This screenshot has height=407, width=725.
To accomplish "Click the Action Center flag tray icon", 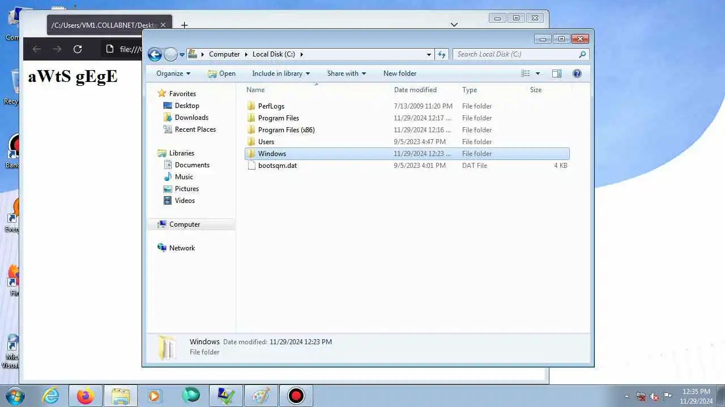I will pos(668,396).
